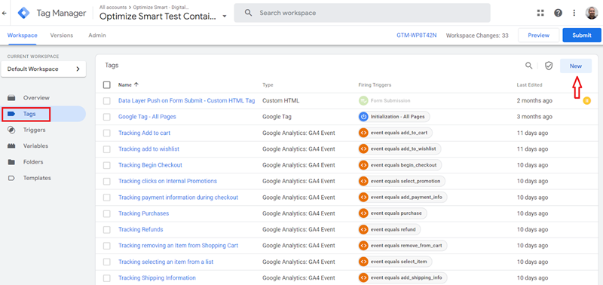Click the event equals add_shipping_info trigger chip
Screen dimensions: 603x285
tap(403, 277)
